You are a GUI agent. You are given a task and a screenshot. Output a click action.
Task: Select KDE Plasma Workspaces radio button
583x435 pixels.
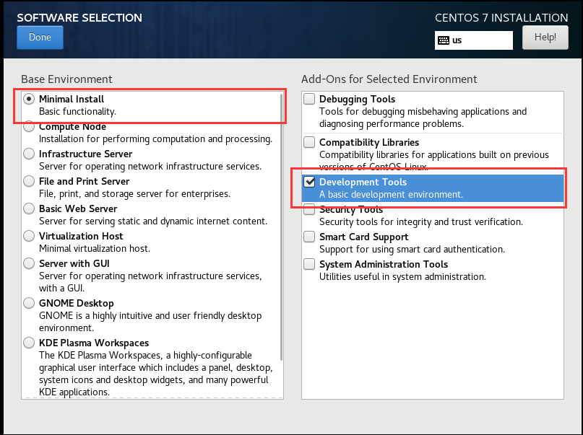click(29, 343)
